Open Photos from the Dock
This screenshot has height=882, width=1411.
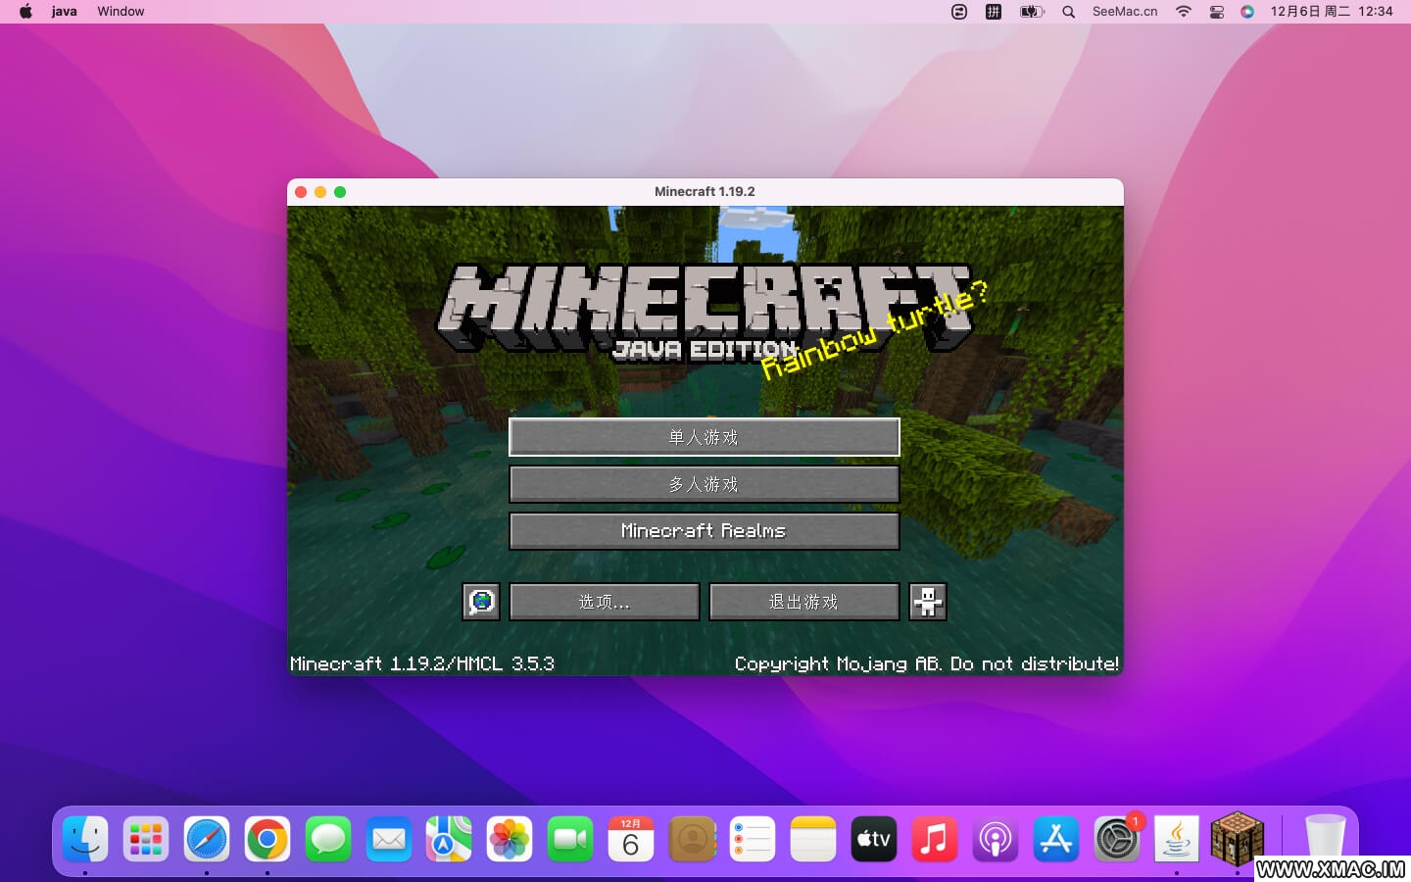(x=510, y=840)
